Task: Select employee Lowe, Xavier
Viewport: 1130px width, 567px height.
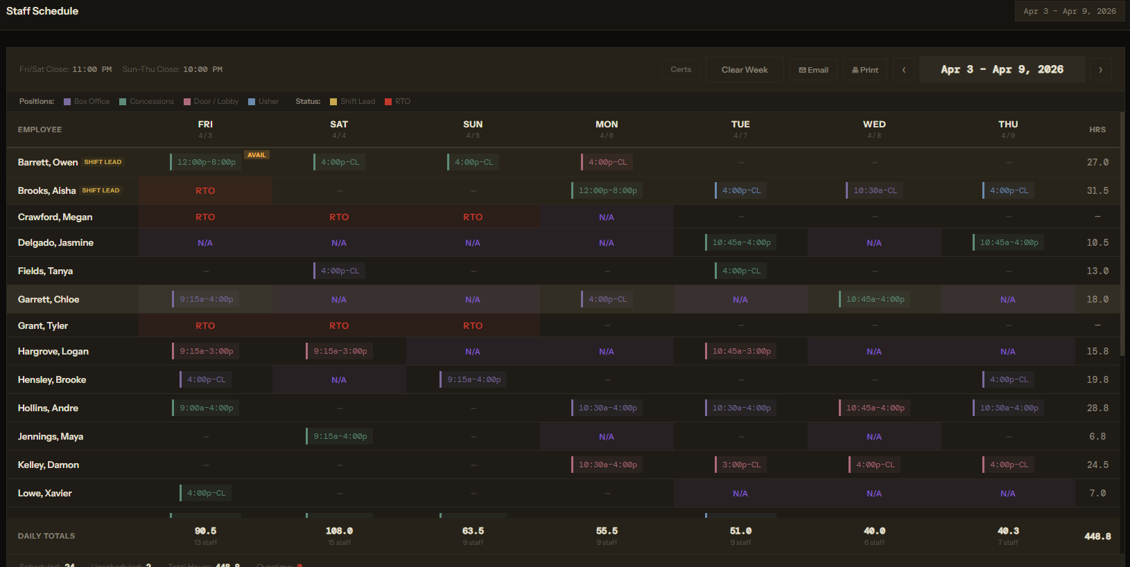Action: (x=45, y=493)
